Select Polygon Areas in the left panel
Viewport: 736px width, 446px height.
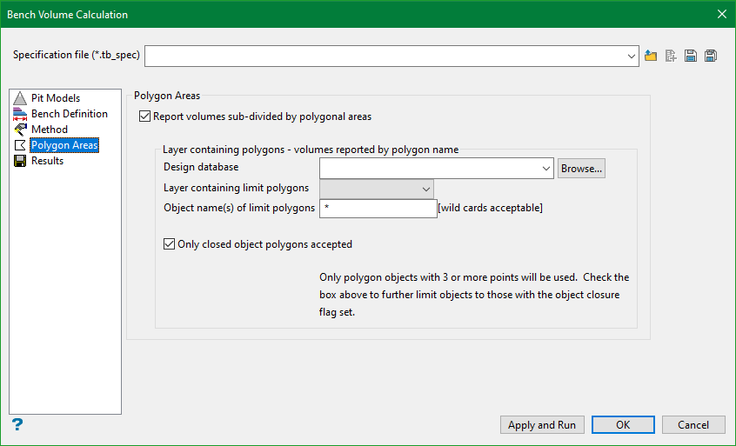pyautogui.click(x=64, y=145)
